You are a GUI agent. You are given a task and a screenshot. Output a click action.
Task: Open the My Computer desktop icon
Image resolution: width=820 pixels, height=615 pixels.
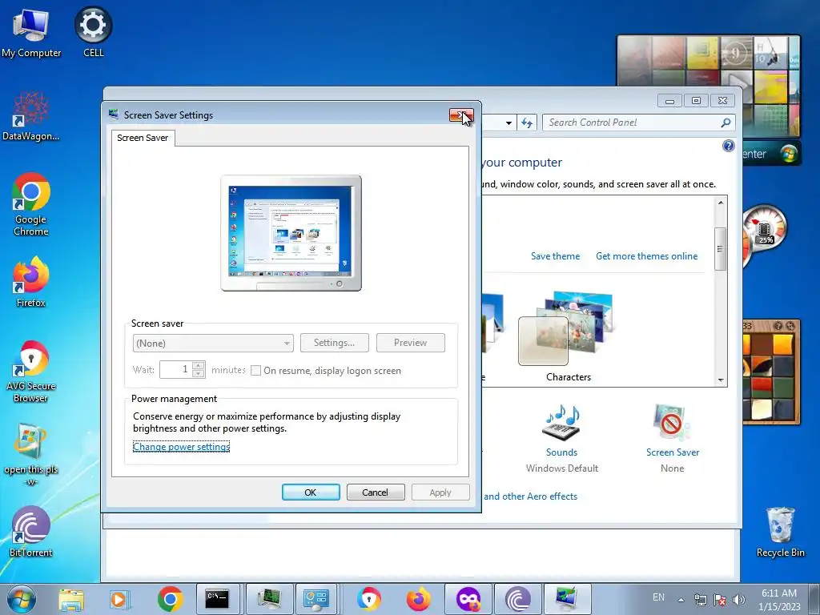tap(31, 32)
